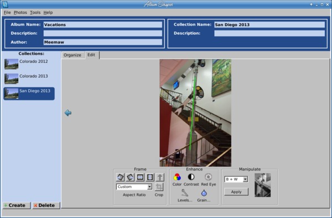This screenshot has width=332, height=218.
Task: Open the File menu
Action: pos(7,13)
